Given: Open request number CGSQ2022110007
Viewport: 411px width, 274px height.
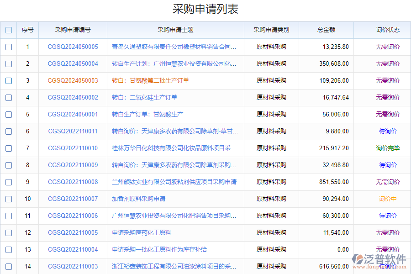Looking at the screenshot, I should tap(73, 199).
